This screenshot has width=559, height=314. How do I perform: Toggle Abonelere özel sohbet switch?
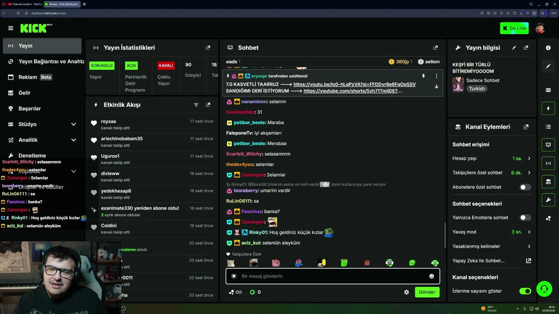pyautogui.click(x=525, y=187)
